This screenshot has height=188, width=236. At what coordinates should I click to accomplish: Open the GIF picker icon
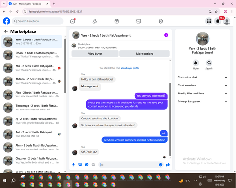click(x=93, y=164)
